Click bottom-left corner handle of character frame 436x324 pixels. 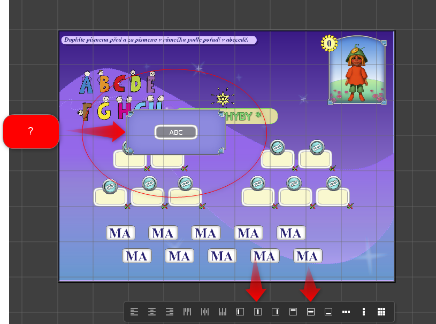[331, 102]
